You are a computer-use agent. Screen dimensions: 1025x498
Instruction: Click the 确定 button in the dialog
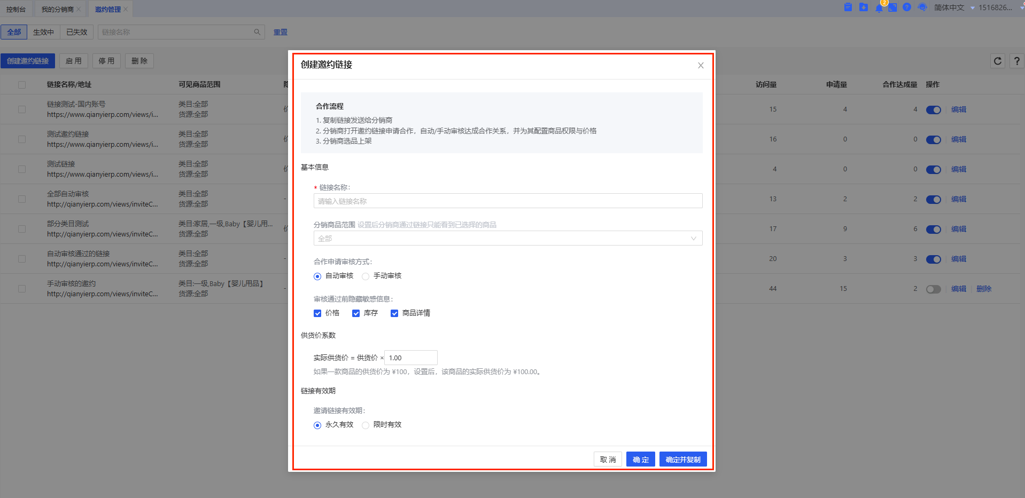[641, 459]
